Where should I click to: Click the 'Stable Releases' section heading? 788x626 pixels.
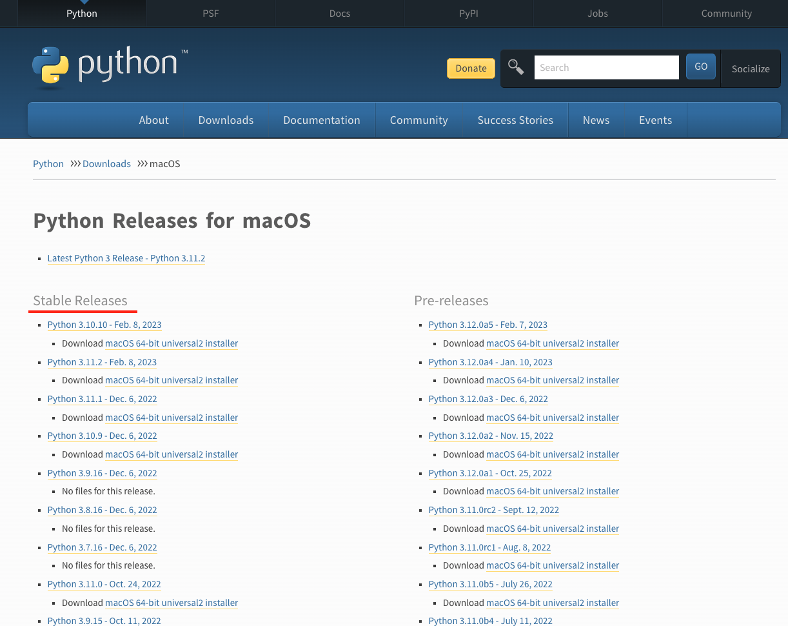(80, 301)
